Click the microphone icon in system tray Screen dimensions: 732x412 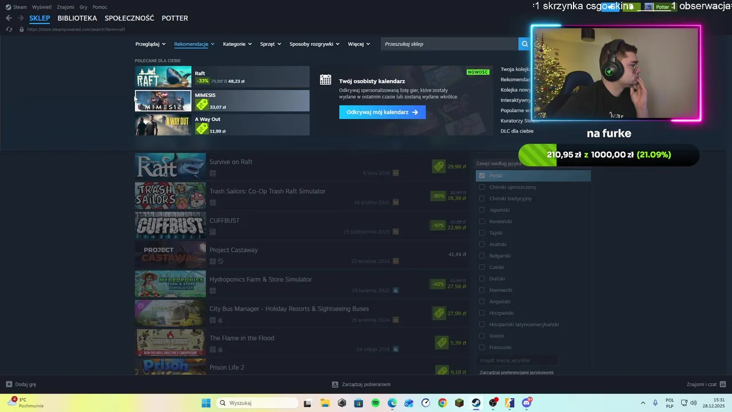[x=655, y=403]
